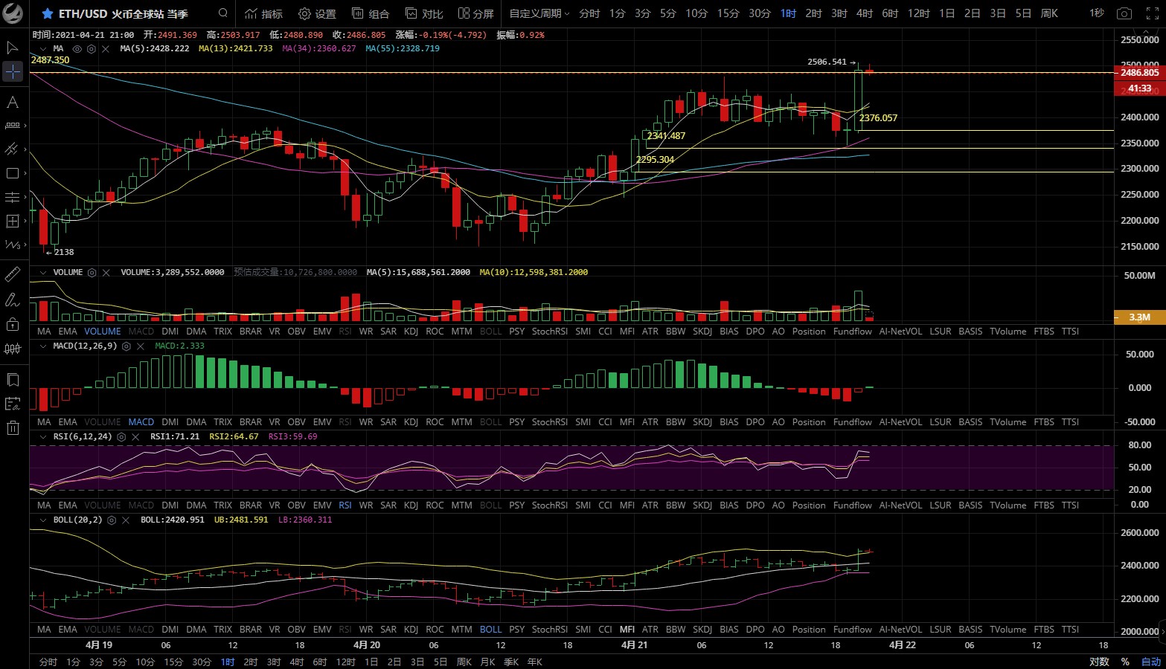Select the 30分 timeframe in top bar
1166x669 pixels.
pos(760,14)
